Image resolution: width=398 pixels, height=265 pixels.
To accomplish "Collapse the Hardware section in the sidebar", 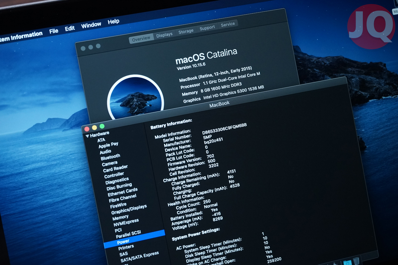I will click(x=87, y=135).
